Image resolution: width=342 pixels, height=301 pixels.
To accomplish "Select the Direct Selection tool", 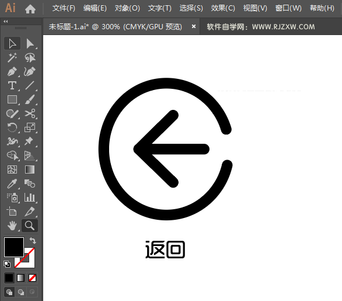I will click(30, 43).
